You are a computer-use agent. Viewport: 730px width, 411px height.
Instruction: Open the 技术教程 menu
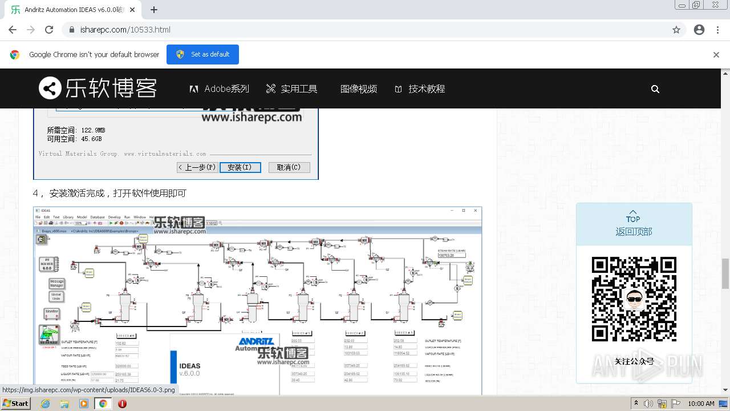pyautogui.click(x=420, y=89)
